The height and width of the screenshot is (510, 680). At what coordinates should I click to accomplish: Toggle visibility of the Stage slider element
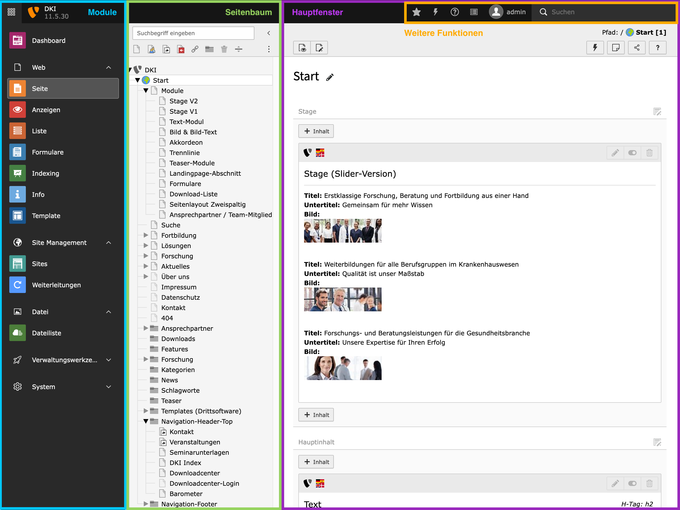tap(632, 153)
